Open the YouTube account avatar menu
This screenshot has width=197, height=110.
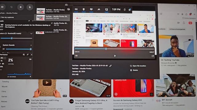[x=190, y=23]
